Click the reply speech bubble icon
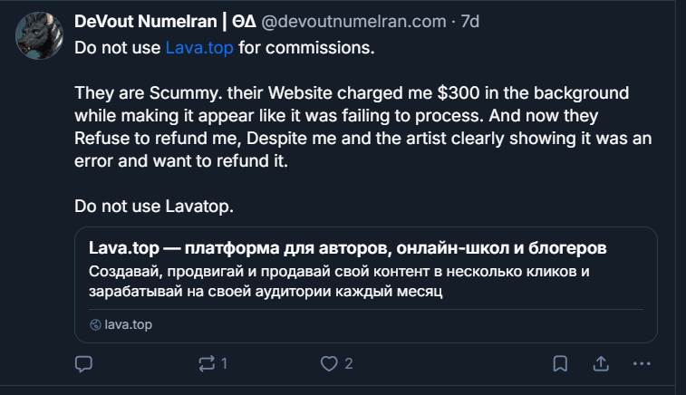Viewport: 686px width, 395px height. click(83, 364)
